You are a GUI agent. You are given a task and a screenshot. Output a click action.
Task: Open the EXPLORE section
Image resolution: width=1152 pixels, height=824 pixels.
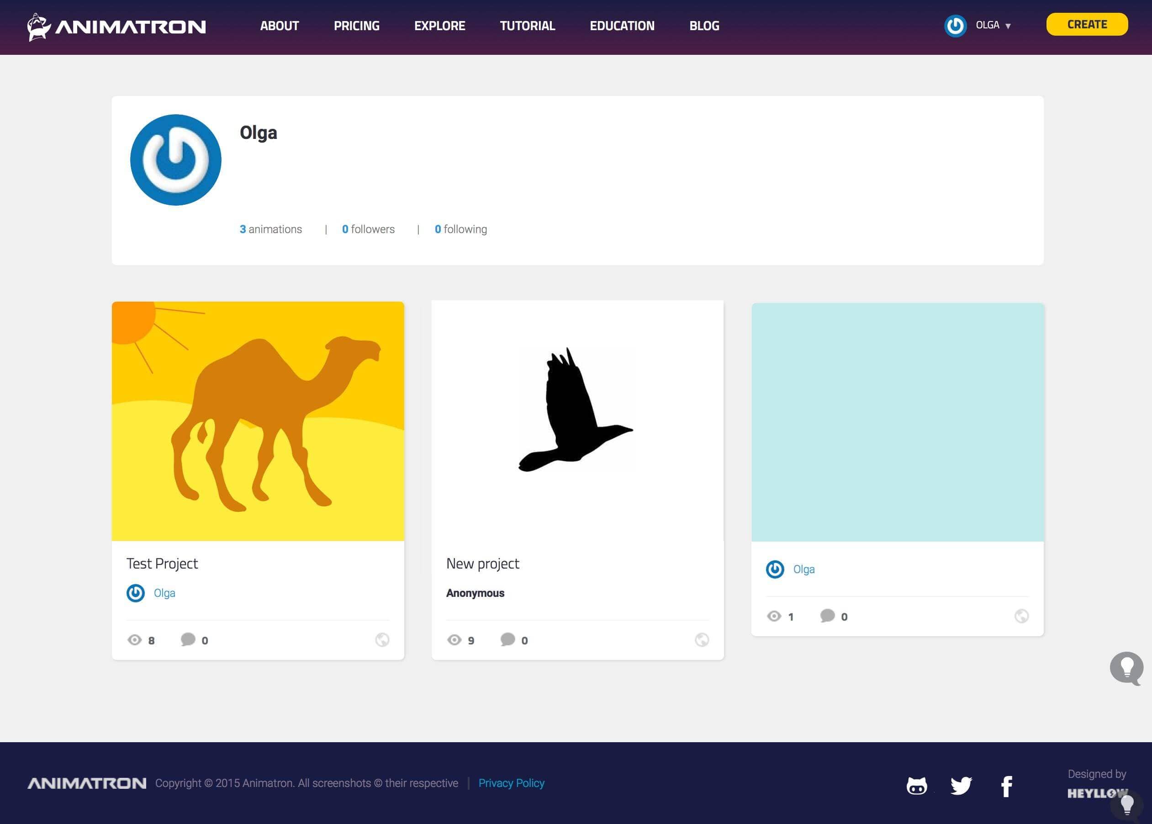[x=439, y=26]
